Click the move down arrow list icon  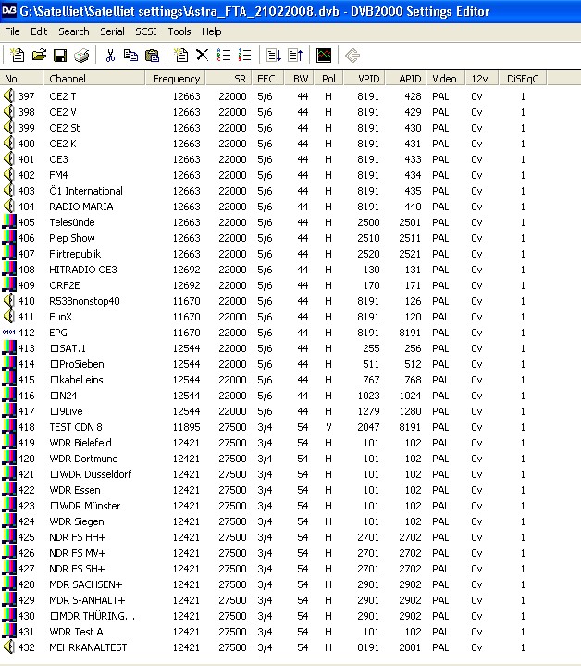point(274,56)
